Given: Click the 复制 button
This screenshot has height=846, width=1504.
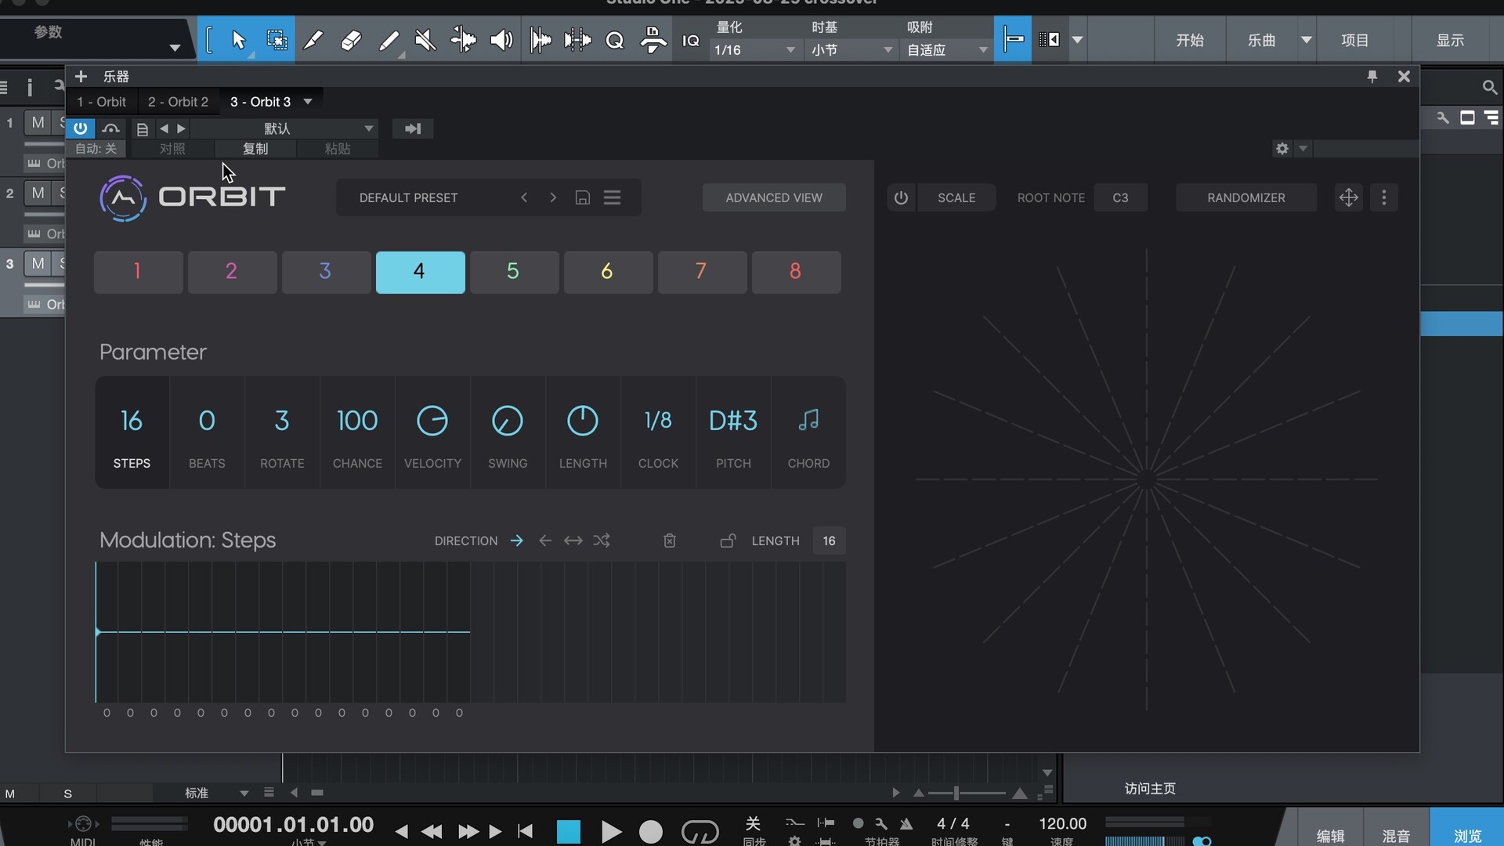Looking at the screenshot, I should [255, 149].
